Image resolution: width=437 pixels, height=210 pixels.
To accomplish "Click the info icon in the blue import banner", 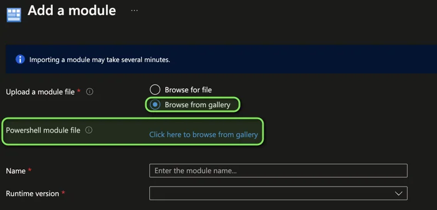I will click(20, 59).
